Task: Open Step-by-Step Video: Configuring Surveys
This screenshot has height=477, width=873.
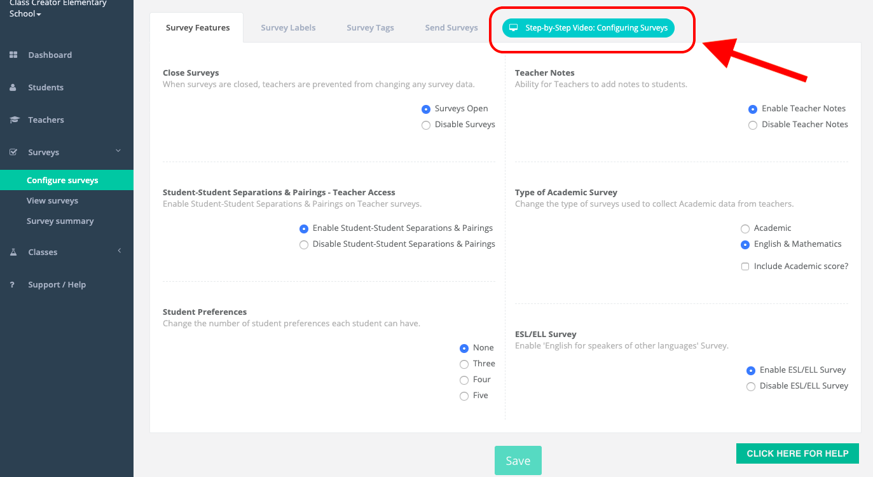Action: point(588,28)
